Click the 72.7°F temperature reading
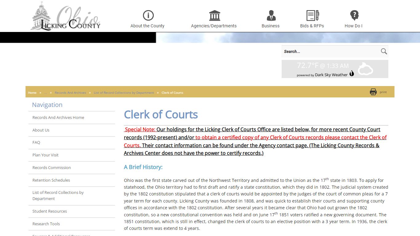420x236 pixels. point(307,65)
